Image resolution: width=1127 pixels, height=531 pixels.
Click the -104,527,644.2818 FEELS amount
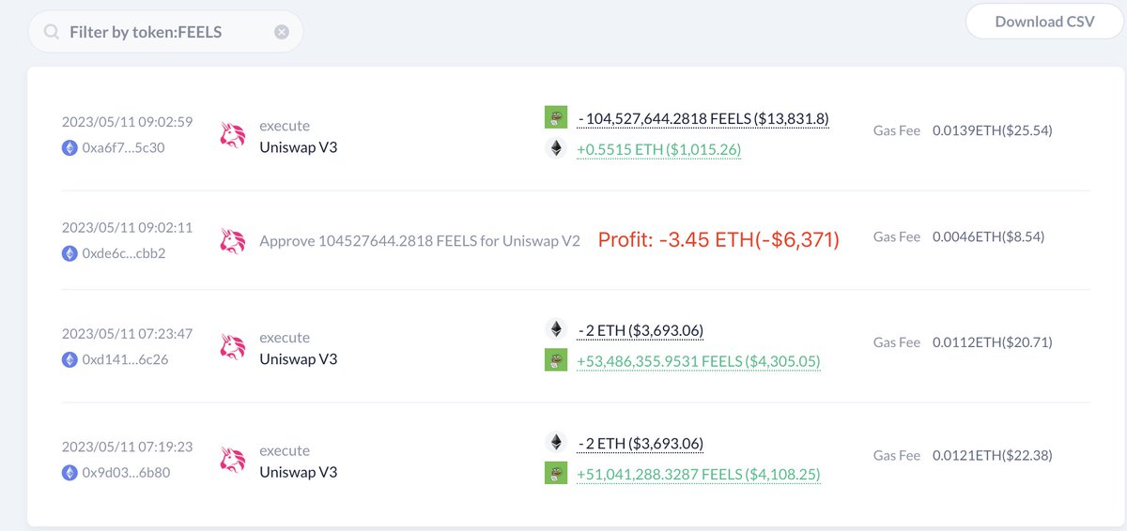click(x=703, y=118)
